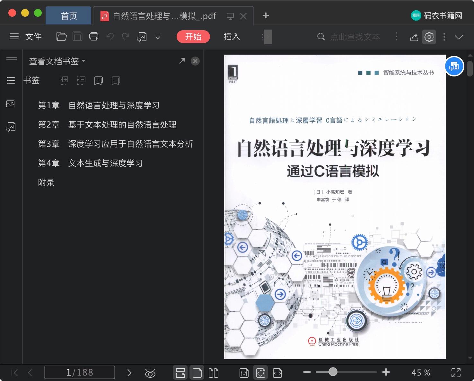Go to the next page
The height and width of the screenshot is (381, 474).
tap(129, 373)
